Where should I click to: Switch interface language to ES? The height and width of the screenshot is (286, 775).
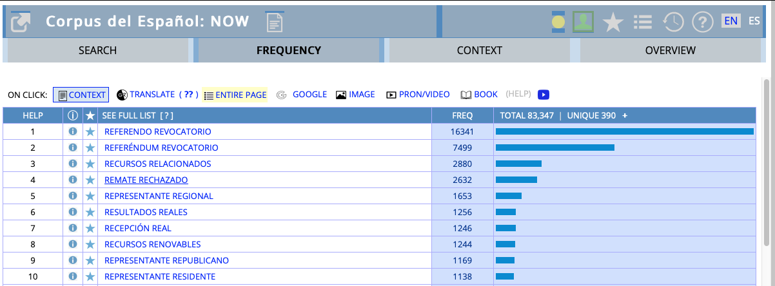point(754,21)
